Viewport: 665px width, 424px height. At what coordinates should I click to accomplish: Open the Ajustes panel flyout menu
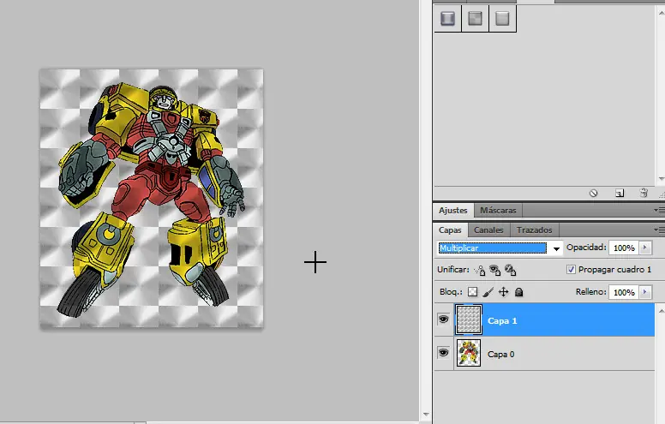659,210
